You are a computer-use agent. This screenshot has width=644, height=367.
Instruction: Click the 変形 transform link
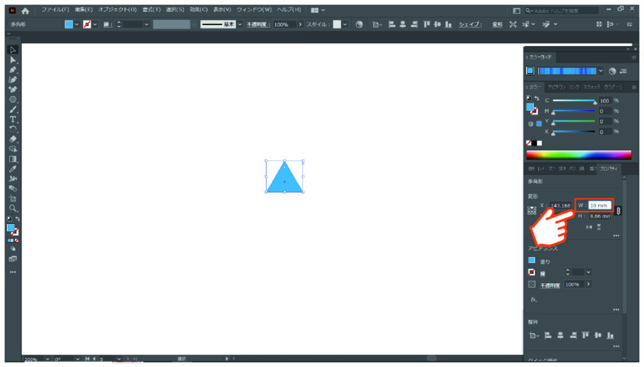497,25
